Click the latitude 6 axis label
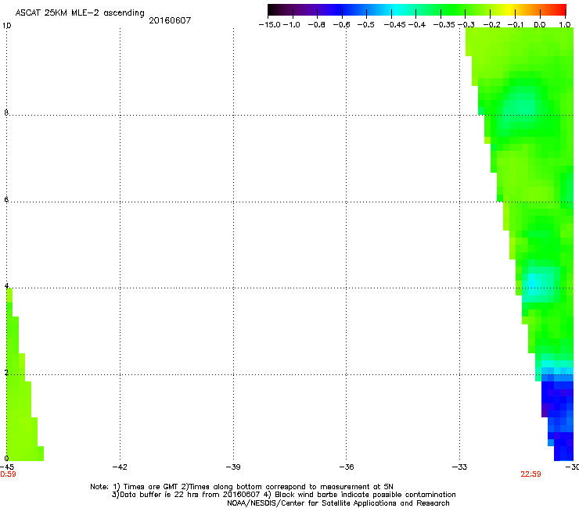The height and width of the screenshot is (508, 579). coord(6,199)
